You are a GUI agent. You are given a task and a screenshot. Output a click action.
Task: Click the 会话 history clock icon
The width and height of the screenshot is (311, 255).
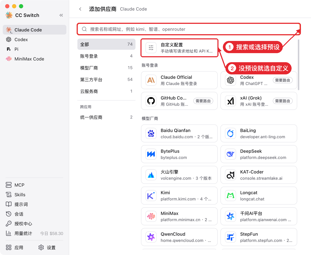point(9,214)
